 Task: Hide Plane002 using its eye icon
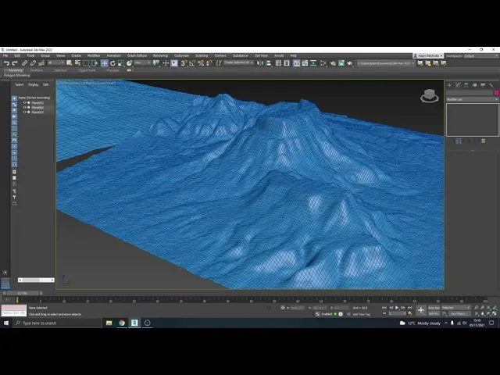[x=25, y=107]
